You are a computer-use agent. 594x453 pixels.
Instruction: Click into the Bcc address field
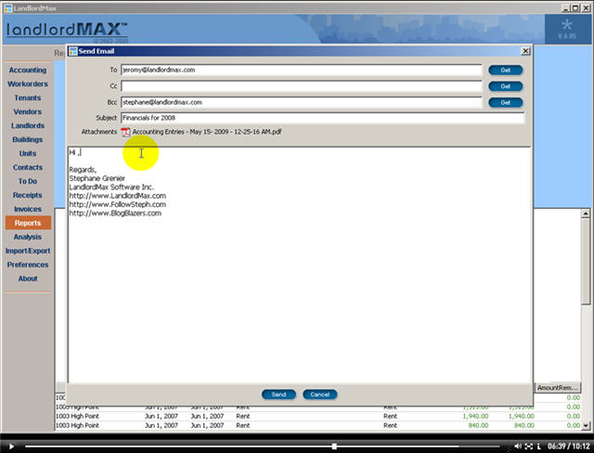[x=302, y=102]
